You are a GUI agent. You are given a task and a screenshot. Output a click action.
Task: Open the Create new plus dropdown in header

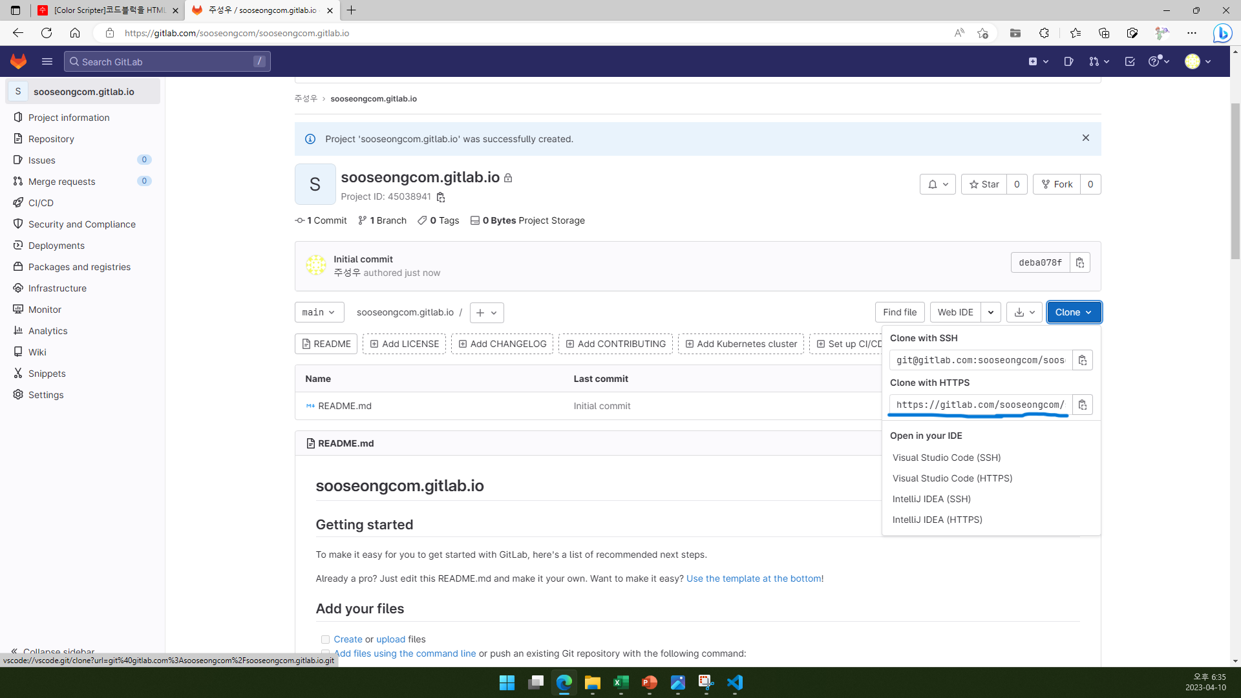[x=1038, y=61]
